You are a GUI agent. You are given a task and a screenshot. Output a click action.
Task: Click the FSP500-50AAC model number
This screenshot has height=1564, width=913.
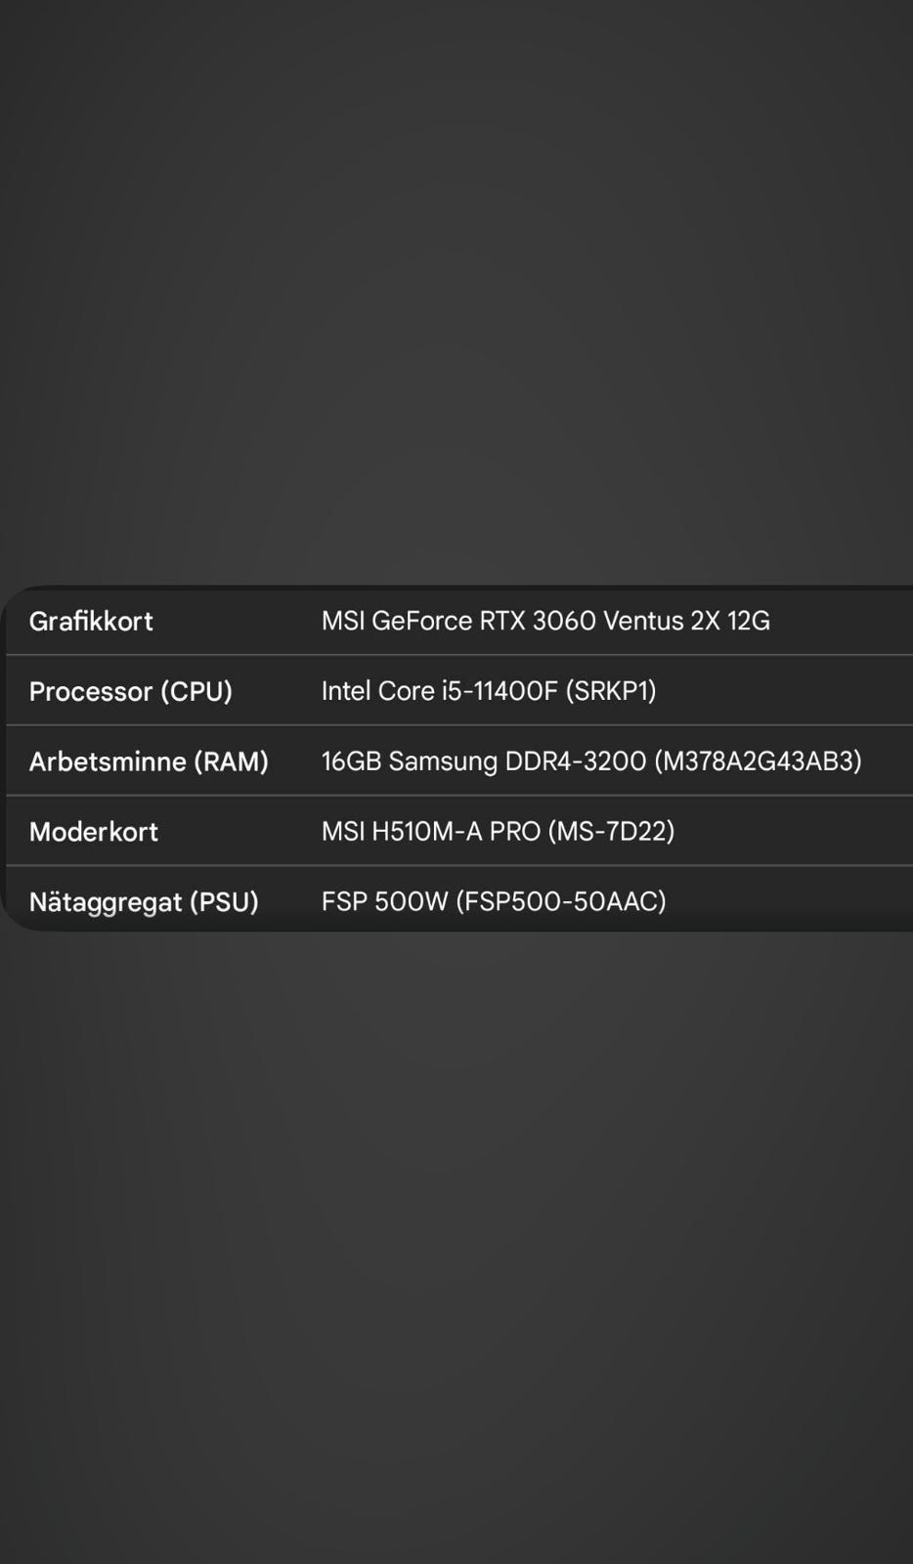[x=561, y=901]
